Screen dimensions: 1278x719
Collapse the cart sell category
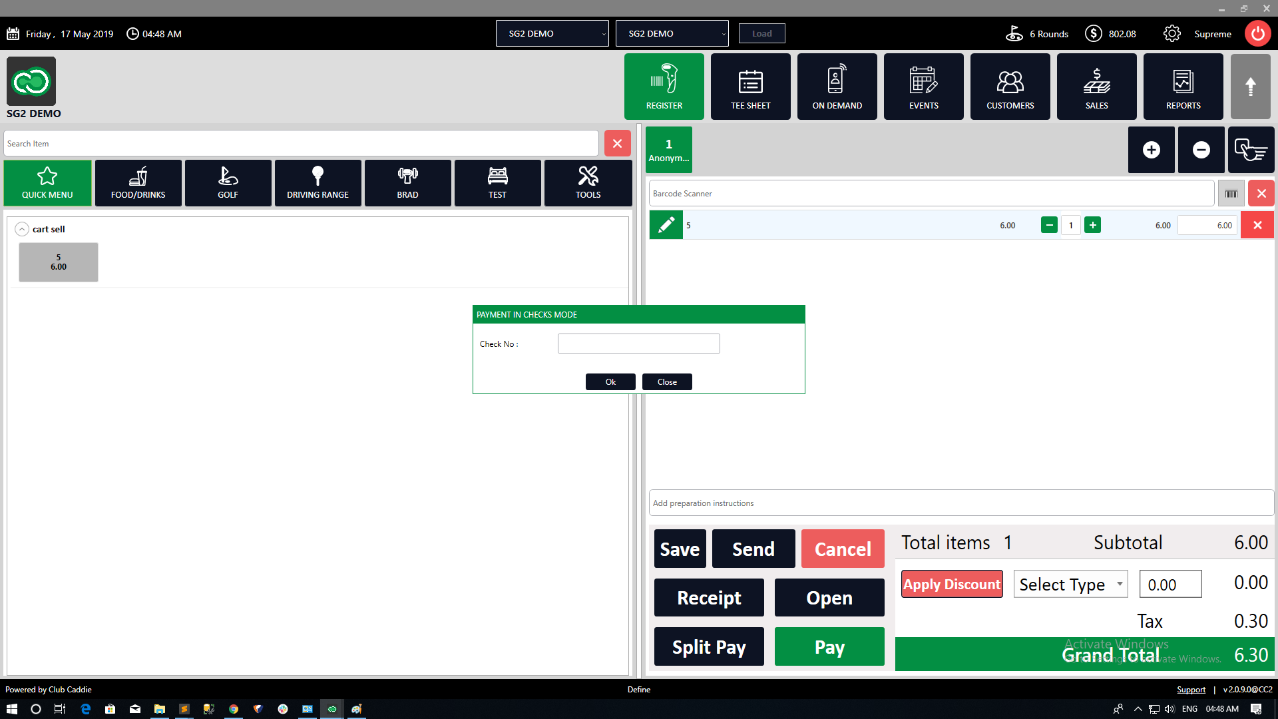[22, 229]
